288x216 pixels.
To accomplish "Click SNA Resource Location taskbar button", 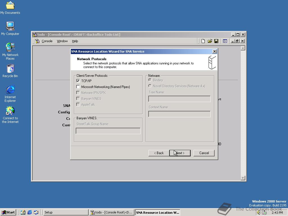I will [x=157, y=213].
